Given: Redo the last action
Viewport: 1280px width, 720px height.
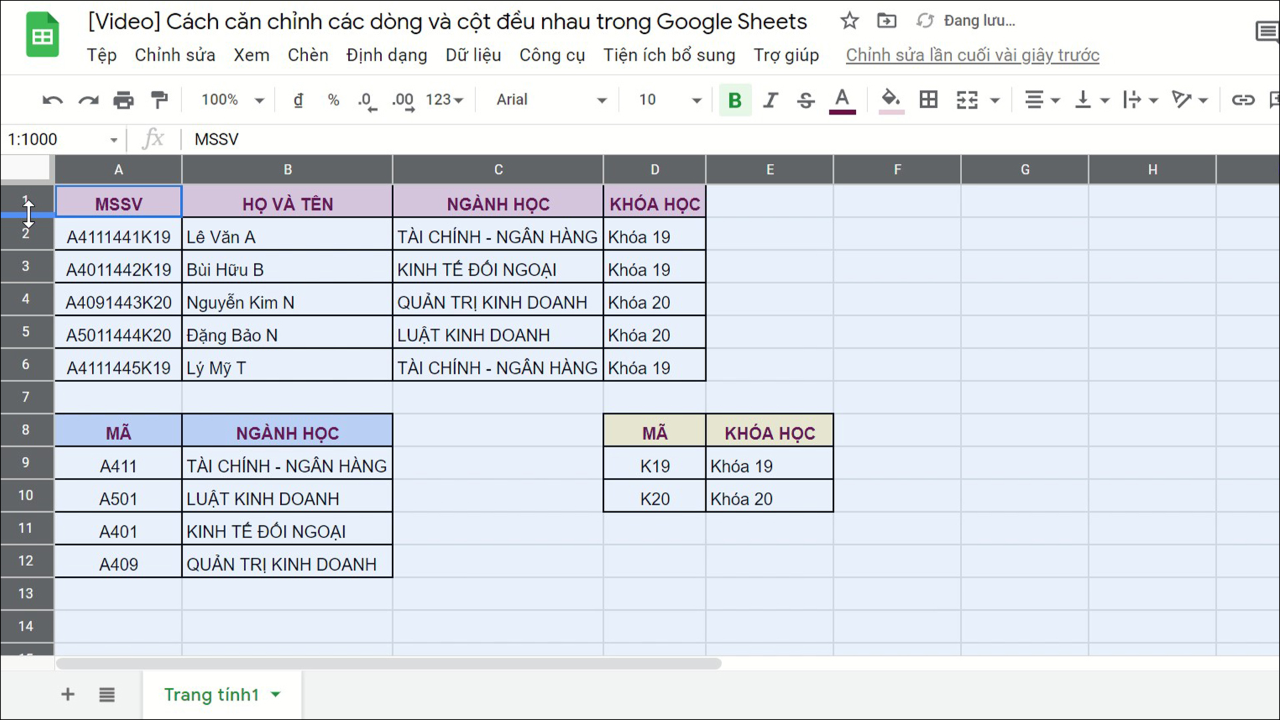Looking at the screenshot, I should tap(88, 100).
